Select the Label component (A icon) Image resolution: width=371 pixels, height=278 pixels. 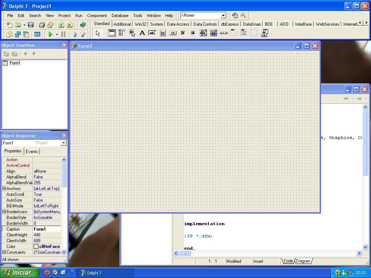(x=142, y=33)
